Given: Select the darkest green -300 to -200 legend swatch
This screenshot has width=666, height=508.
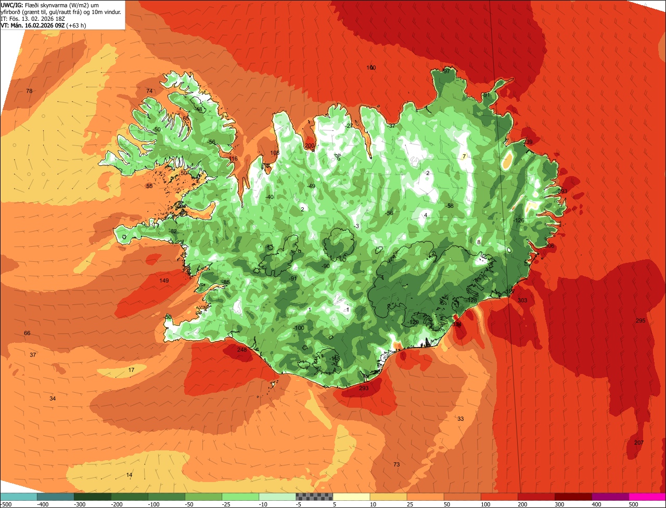Looking at the screenshot, I should (92, 497).
